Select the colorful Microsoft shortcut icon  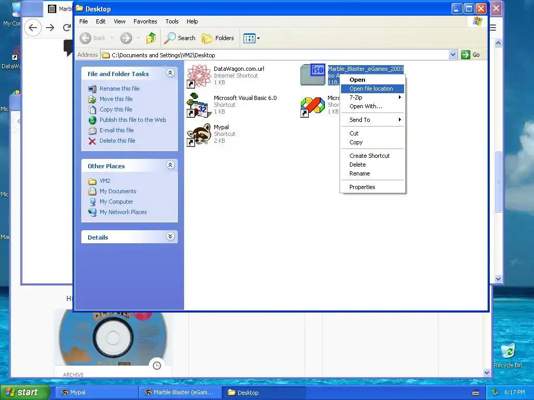pos(312,106)
